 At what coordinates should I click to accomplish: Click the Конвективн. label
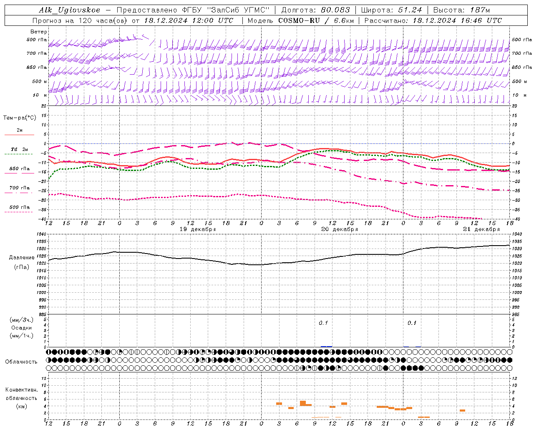pyautogui.click(x=21, y=390)
